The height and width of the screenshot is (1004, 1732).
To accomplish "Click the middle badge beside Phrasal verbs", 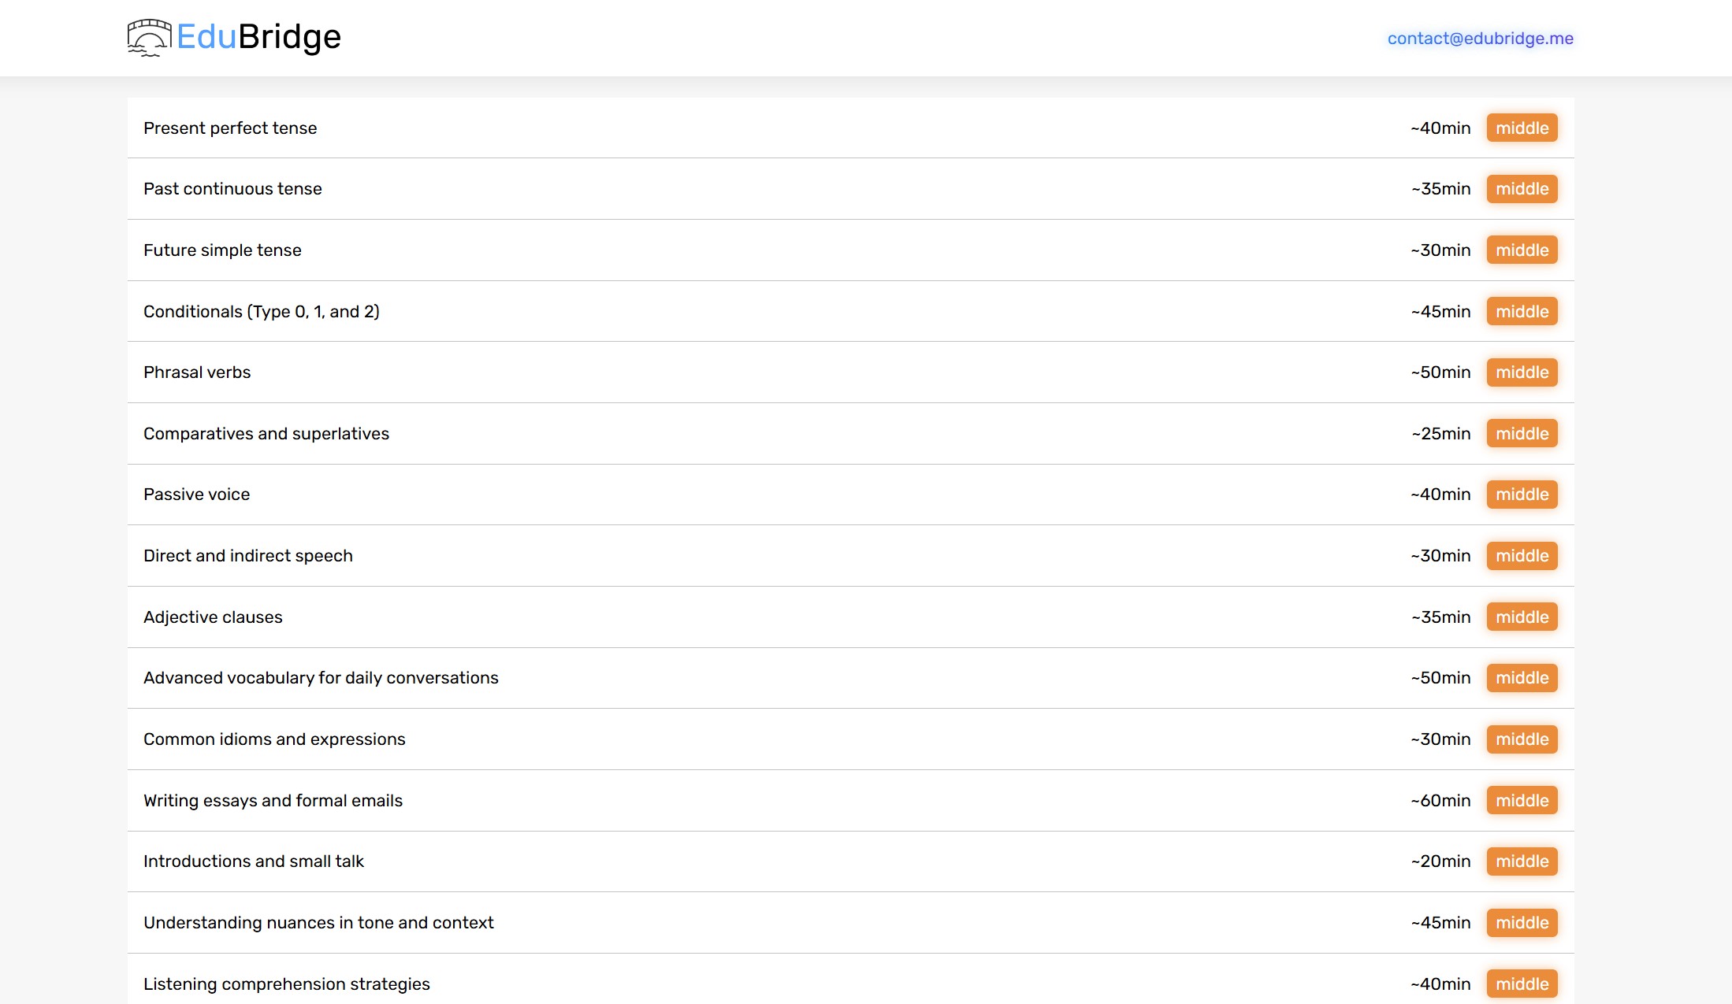I will (x=1522, y=372).
